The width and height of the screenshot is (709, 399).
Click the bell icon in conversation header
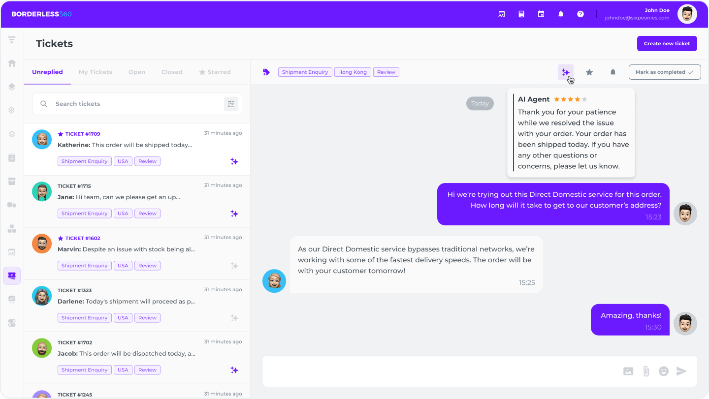click(x=612, y=72)
